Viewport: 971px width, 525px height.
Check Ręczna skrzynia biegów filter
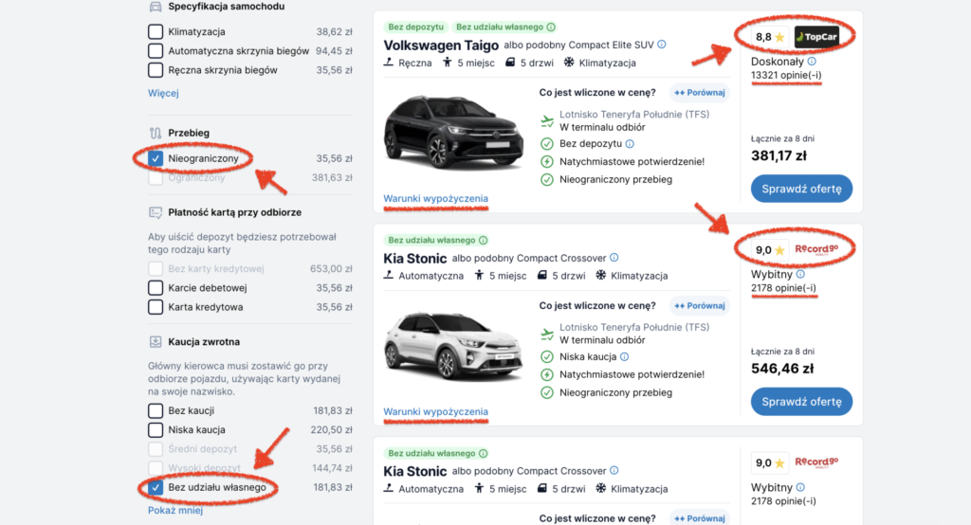[x=156, y=70]
